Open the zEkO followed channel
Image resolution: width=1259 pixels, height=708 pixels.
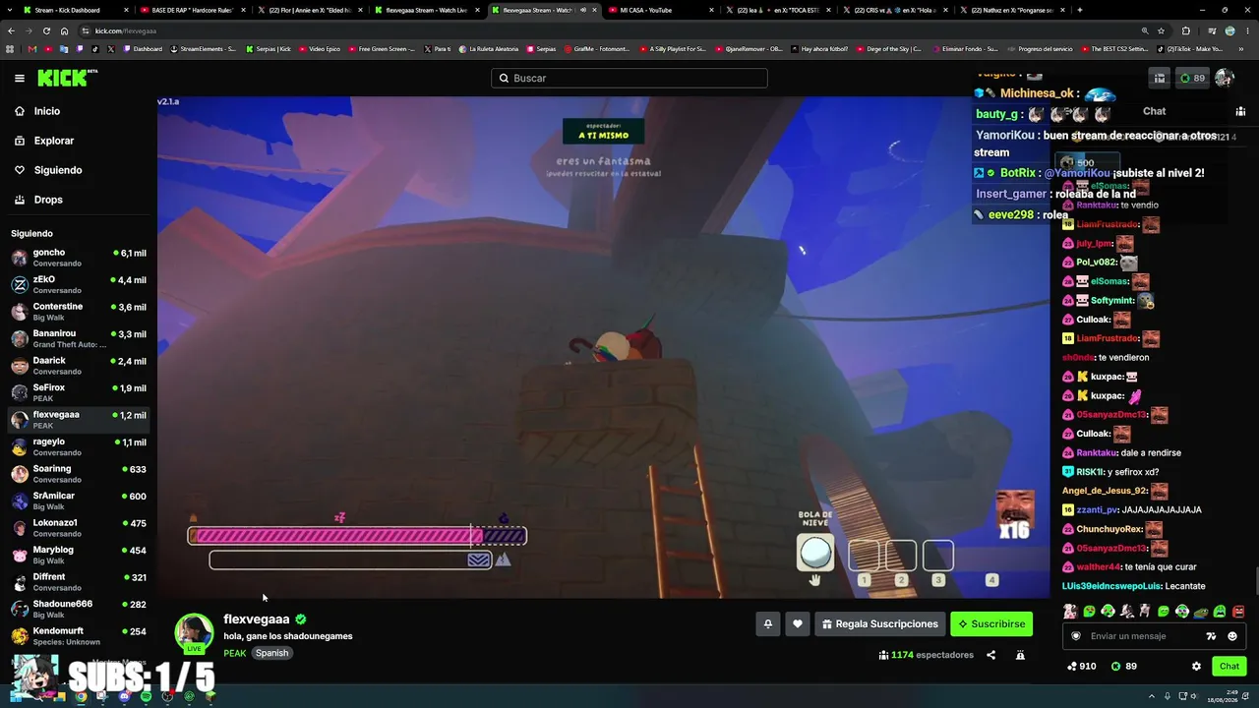[x=79, y=285]
